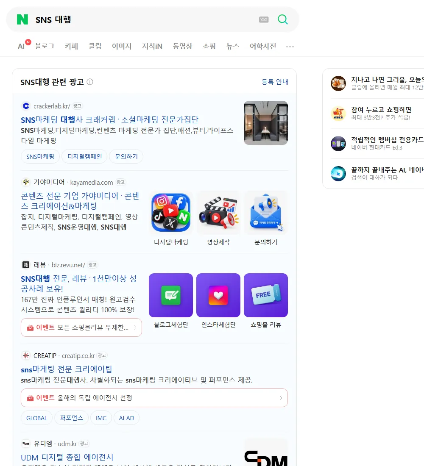Open the SNS마케팅 대행사 크래커랩 headline
424x466 pixels.
[x=109, y=119]
